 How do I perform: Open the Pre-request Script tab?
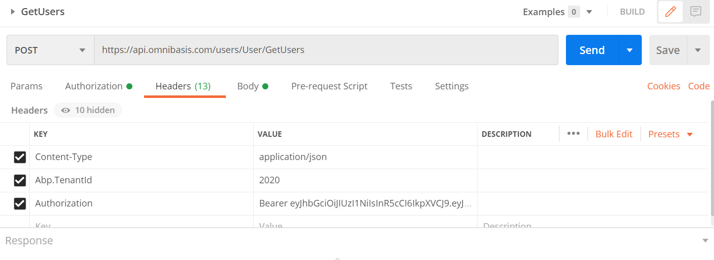pos(329,86)
